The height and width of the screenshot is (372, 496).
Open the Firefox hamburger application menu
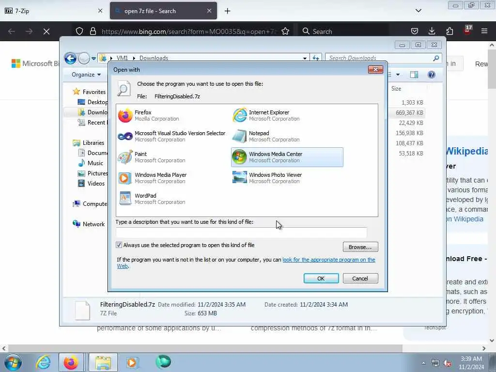tap(484, 31)
